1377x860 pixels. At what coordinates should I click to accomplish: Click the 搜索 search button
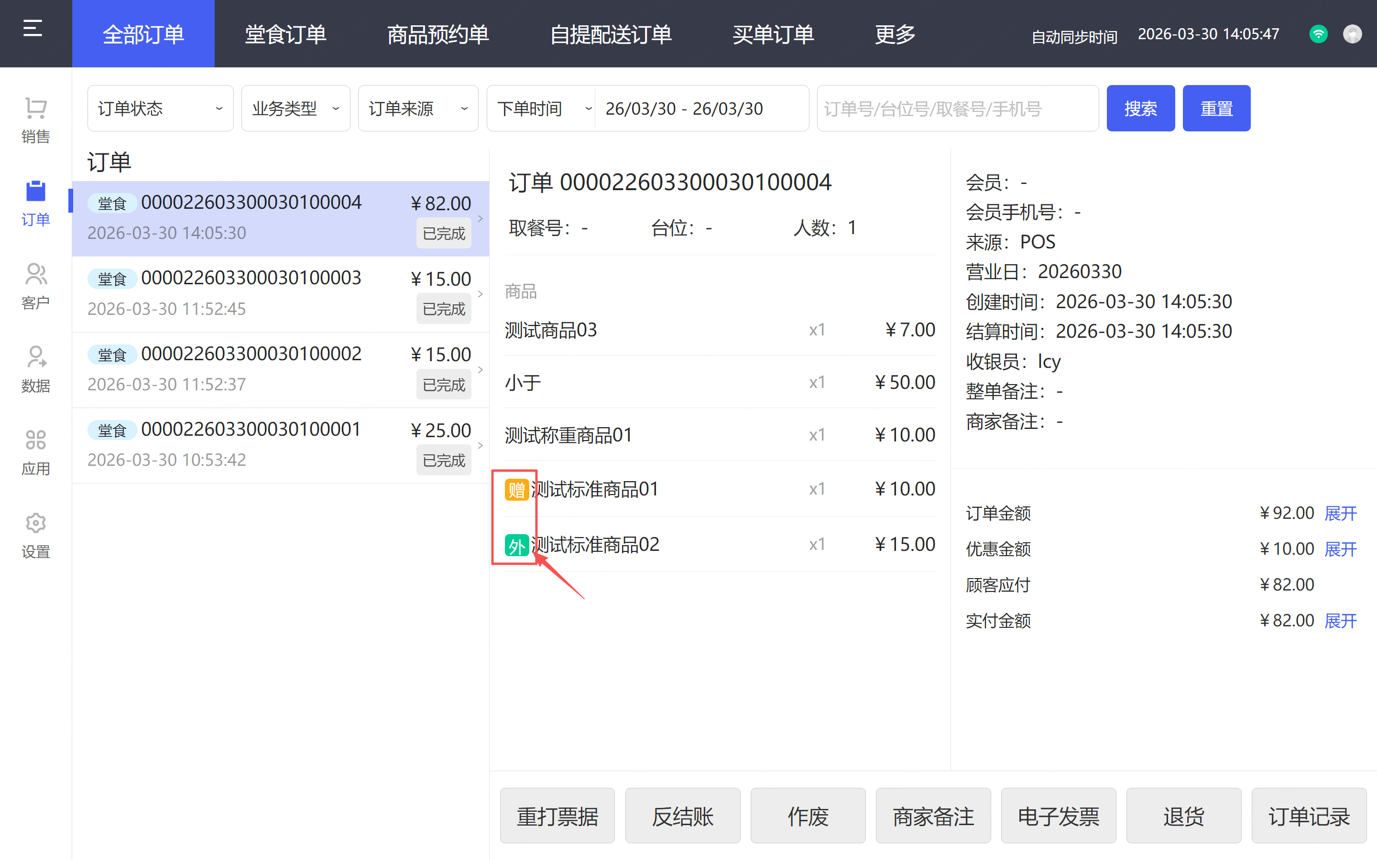(1140, 108)
